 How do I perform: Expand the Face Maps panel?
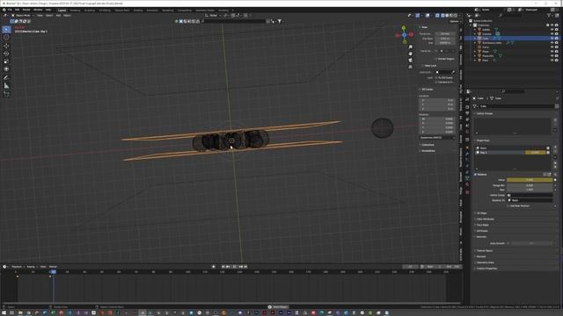point(482,225)
